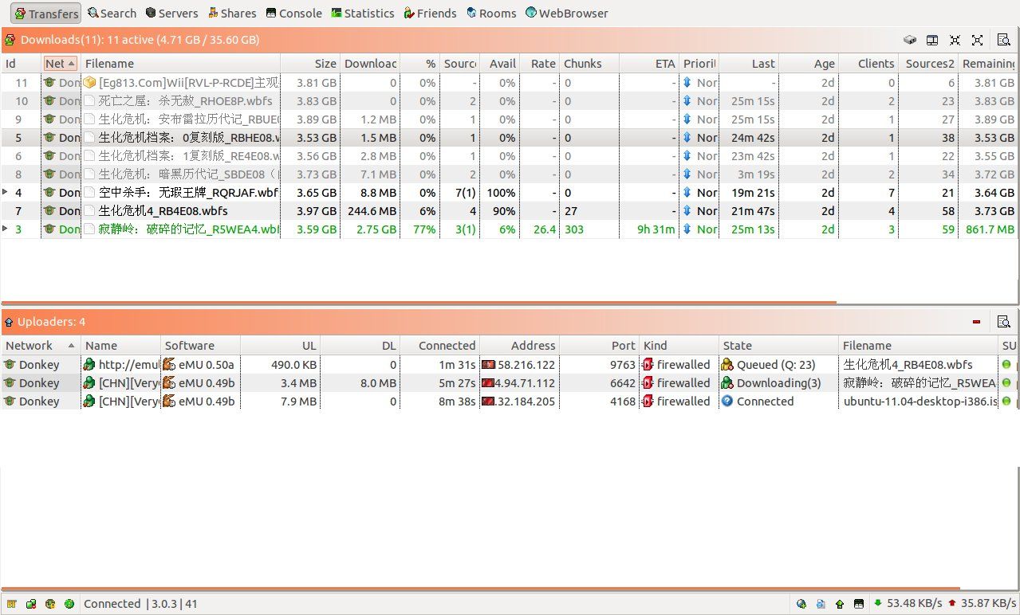Sort uploaders by the Network column
This screenshot has height=615, width=1020.
[x=40, y=346]
